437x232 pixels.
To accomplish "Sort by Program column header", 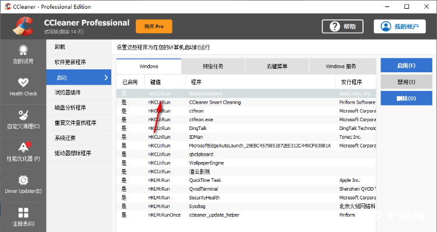I will coord(260,82).
